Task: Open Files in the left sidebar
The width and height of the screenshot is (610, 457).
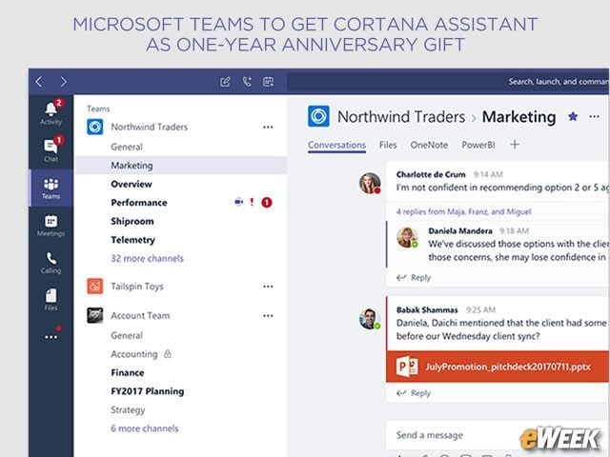Action: 51,299
